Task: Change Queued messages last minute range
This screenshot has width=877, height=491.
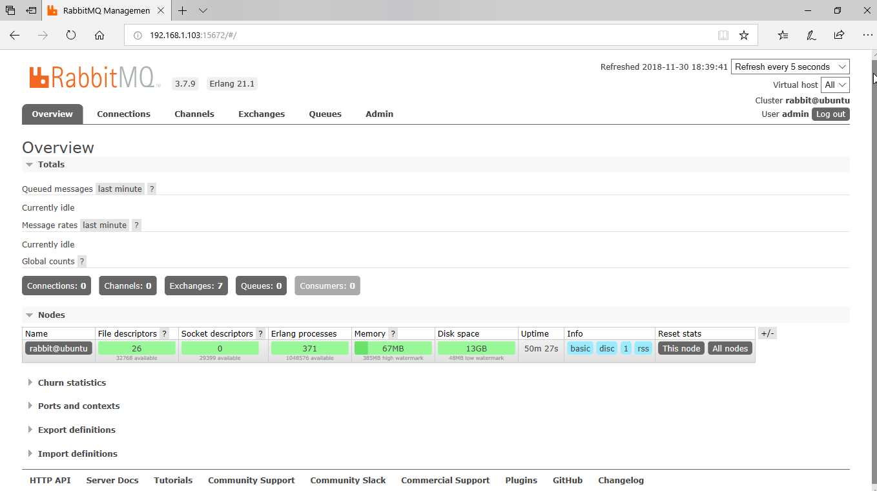Action: pos(119,189)
